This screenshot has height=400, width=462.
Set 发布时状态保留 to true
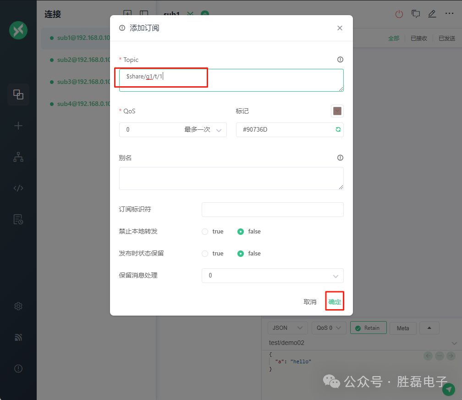[x=205, y=254]
